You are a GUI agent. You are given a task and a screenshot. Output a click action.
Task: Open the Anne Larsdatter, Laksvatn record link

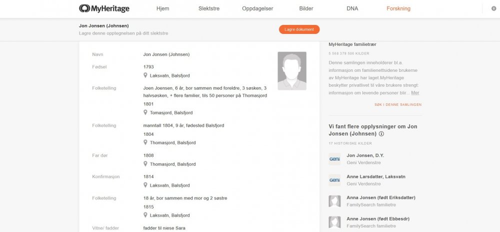(x=376, y=177)
